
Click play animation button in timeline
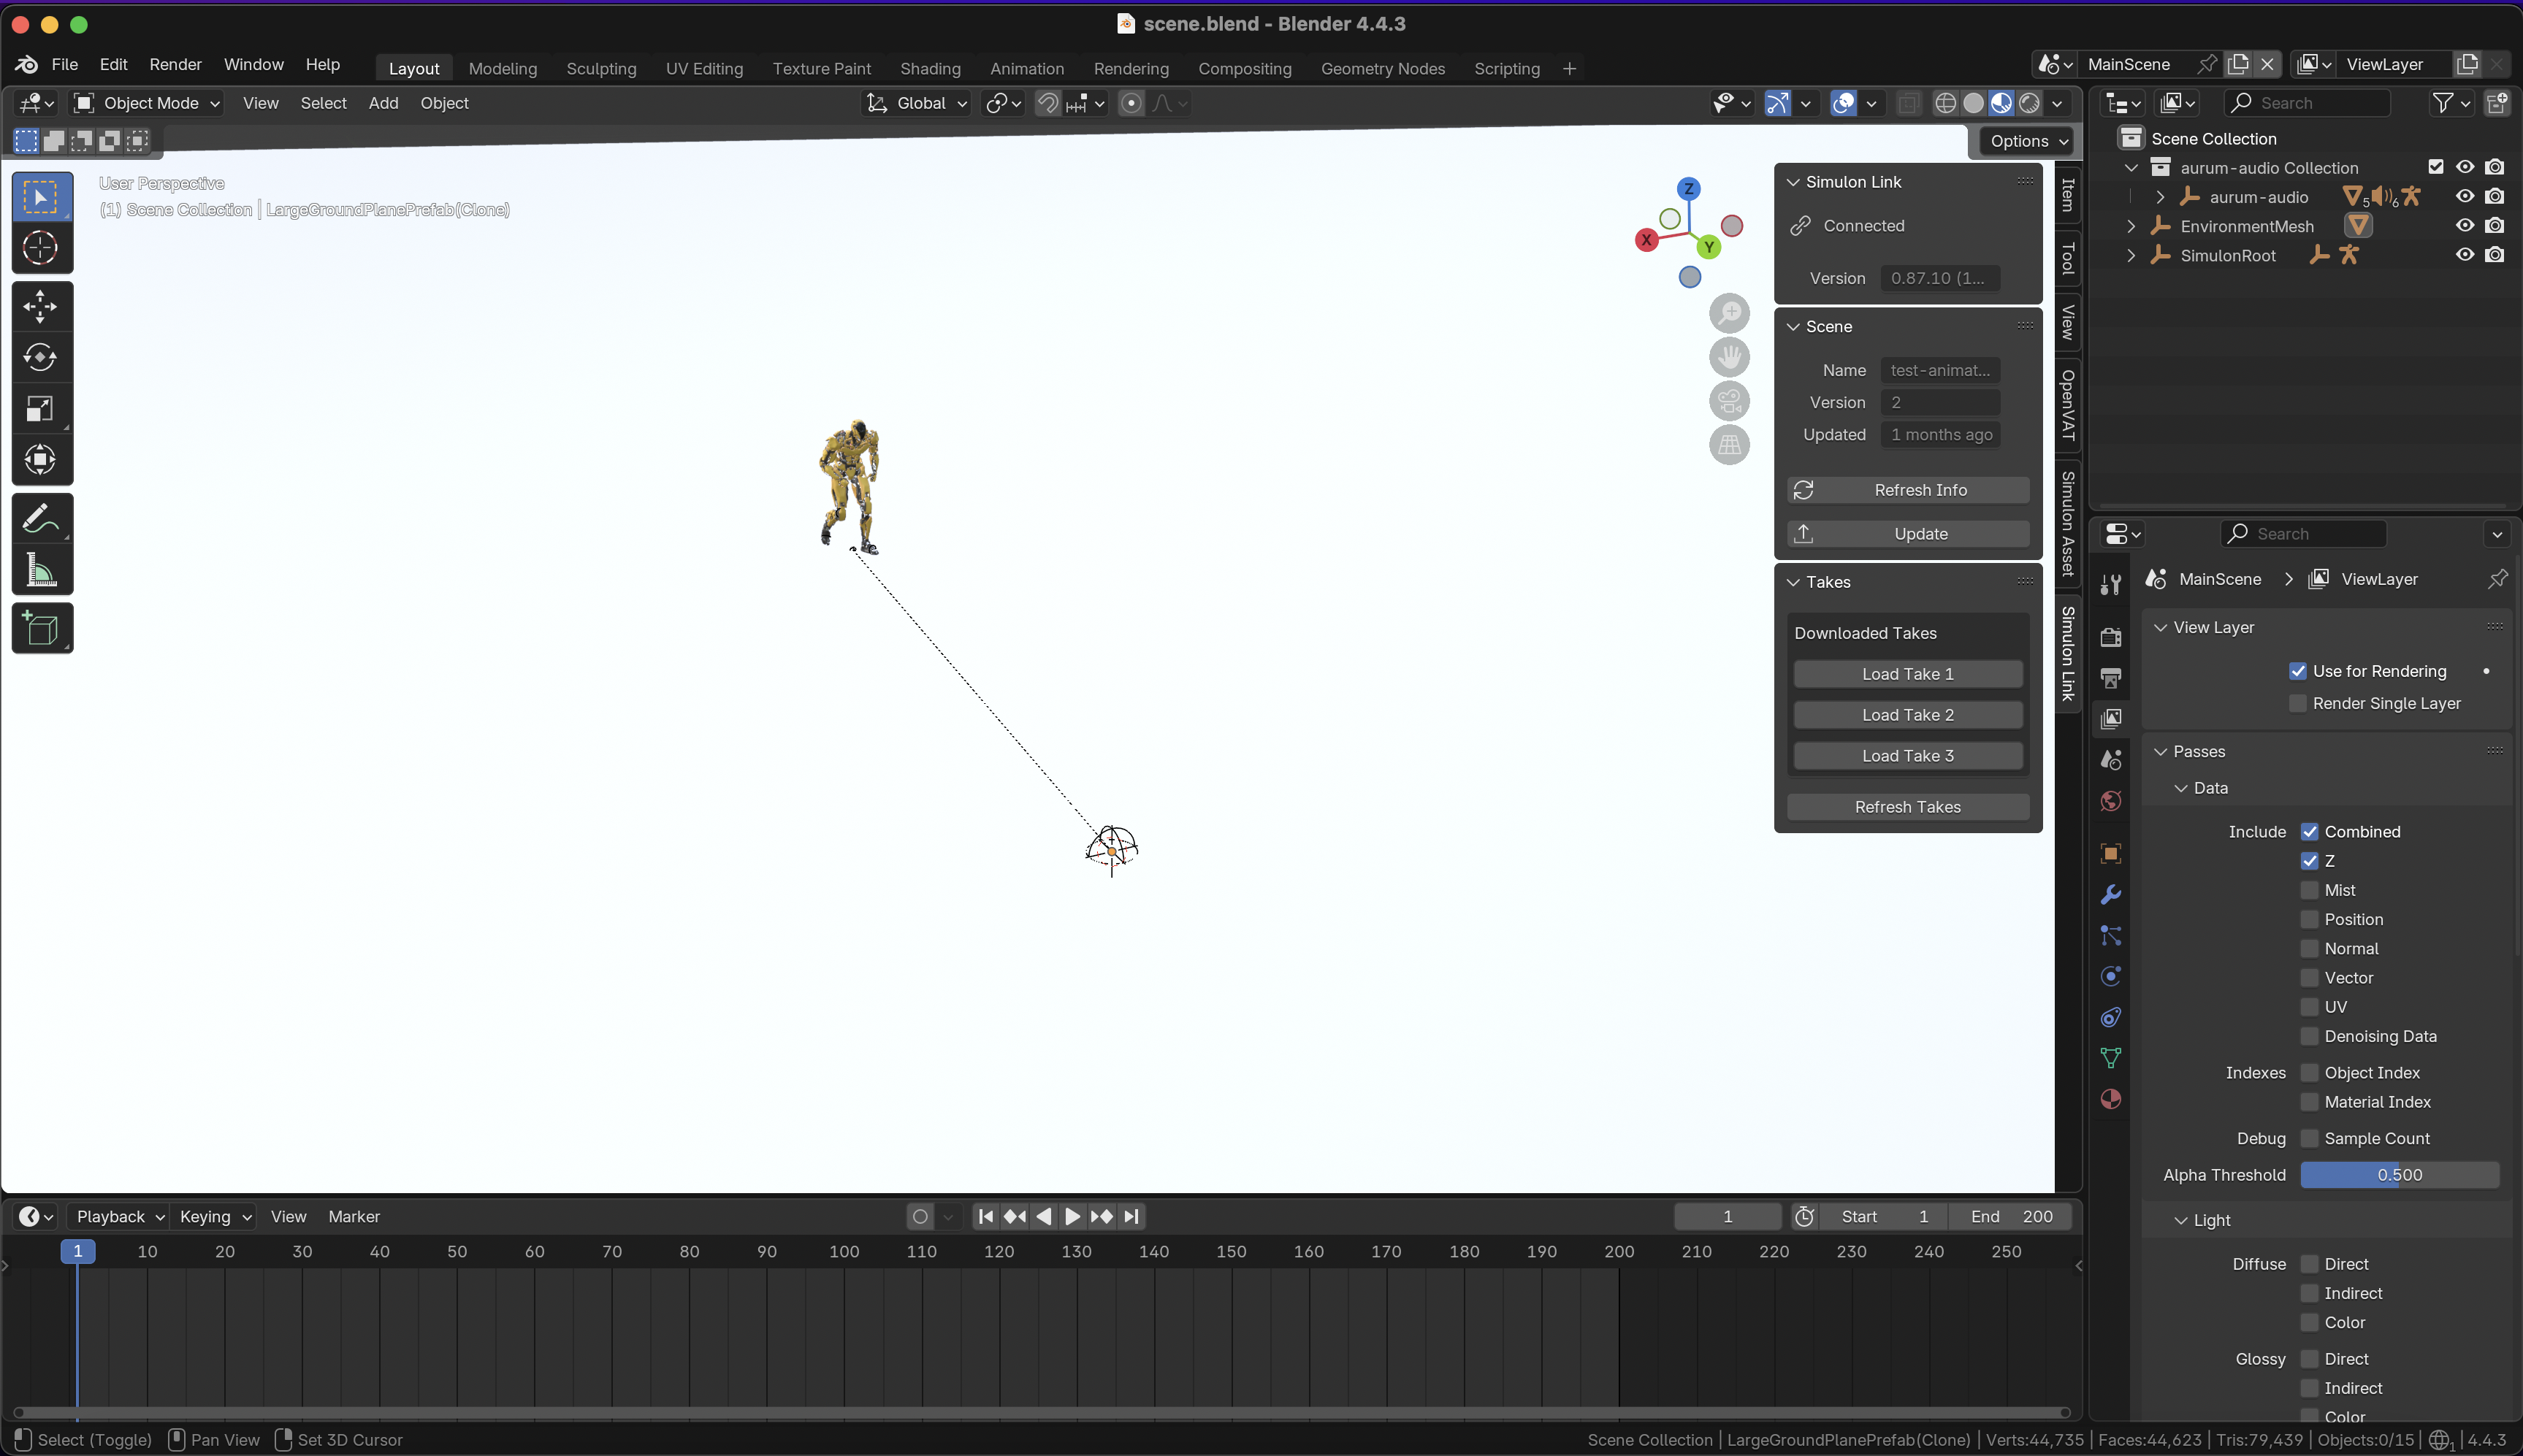[1072, 1217]
